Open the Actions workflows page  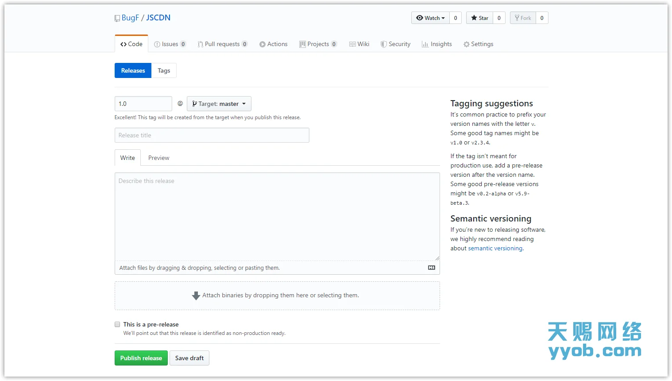(x=274, y=44)
